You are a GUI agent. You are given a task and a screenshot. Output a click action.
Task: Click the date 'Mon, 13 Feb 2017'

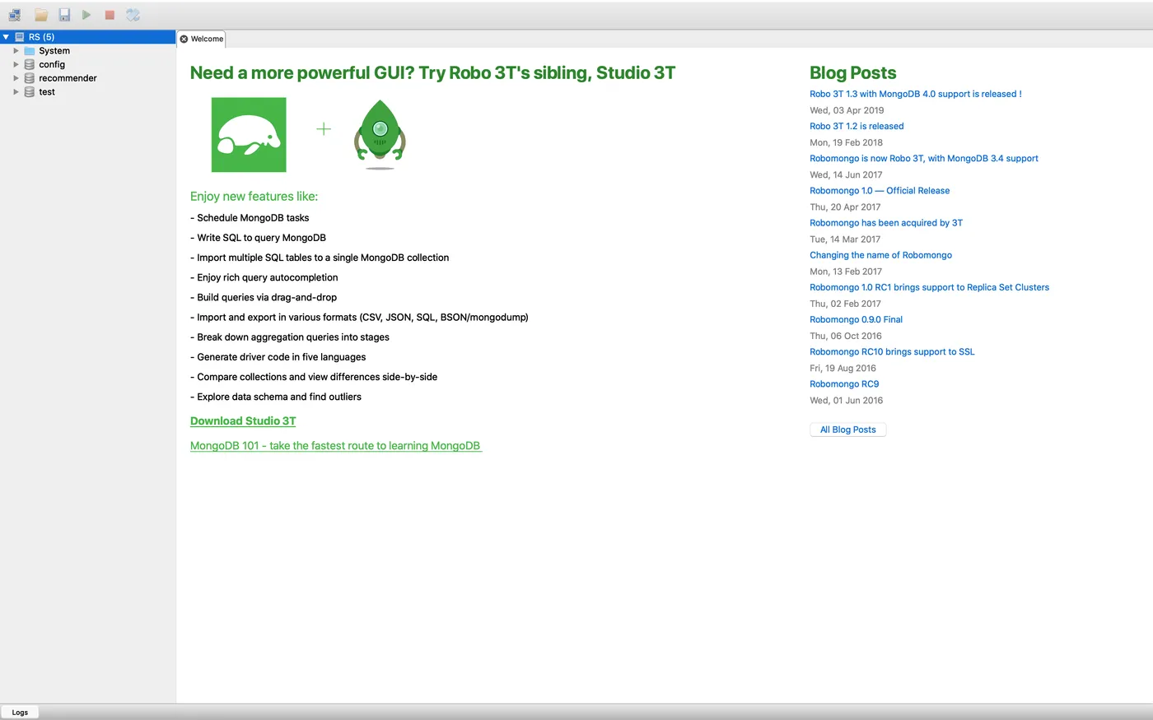(x=846, y=272)
